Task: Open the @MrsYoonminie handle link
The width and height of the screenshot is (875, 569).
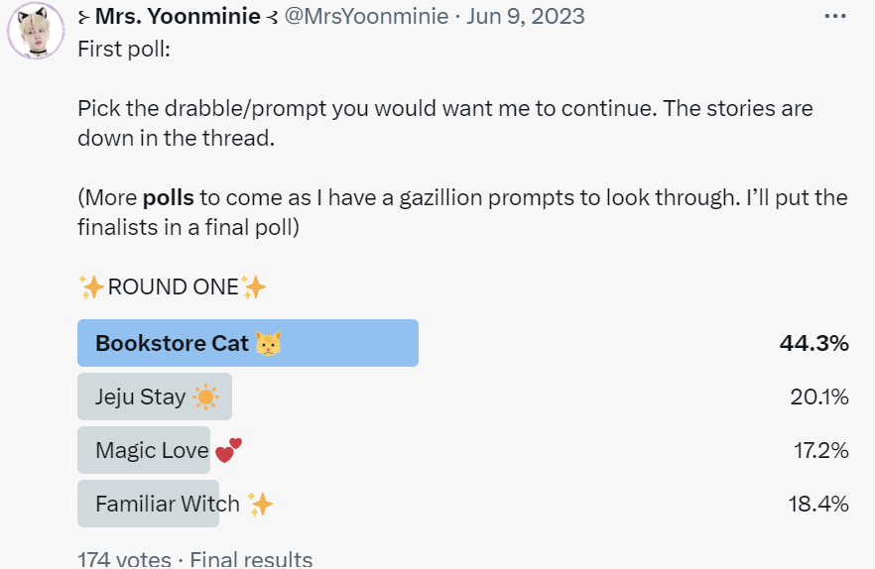Action: pos(367,16)
